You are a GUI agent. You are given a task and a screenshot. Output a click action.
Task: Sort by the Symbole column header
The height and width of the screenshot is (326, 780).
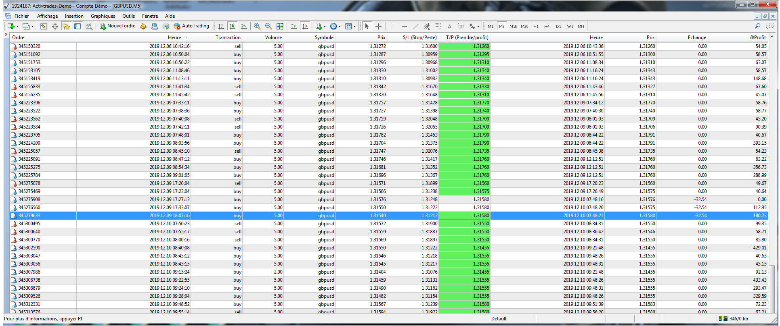click(310, 37)
